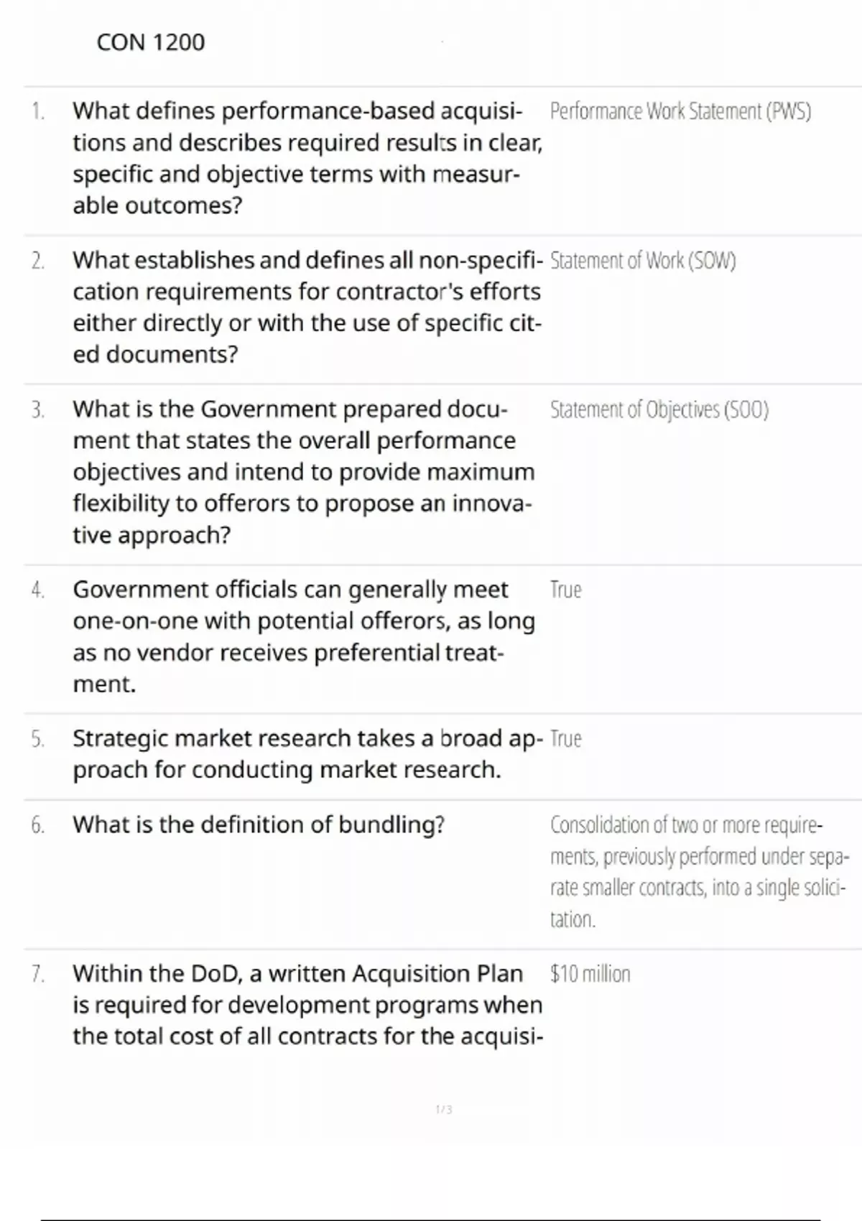Click the strategic market research statement
Screen dimensions: 862x1221
307,754
